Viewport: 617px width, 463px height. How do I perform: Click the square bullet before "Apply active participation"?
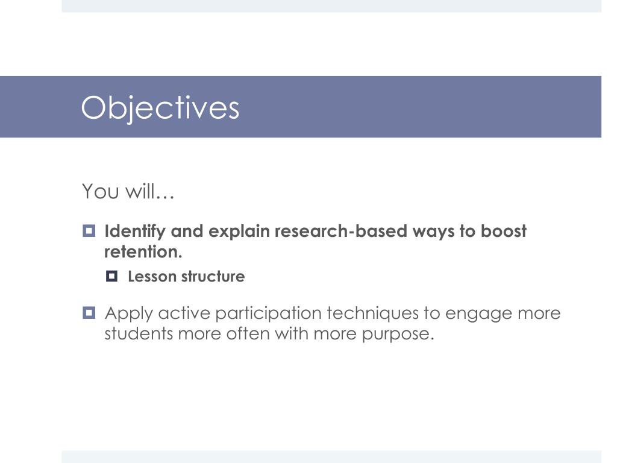(89, 313)
